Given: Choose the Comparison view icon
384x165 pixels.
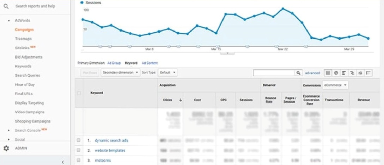Looking at the screenshot, I should click(352, 73).
